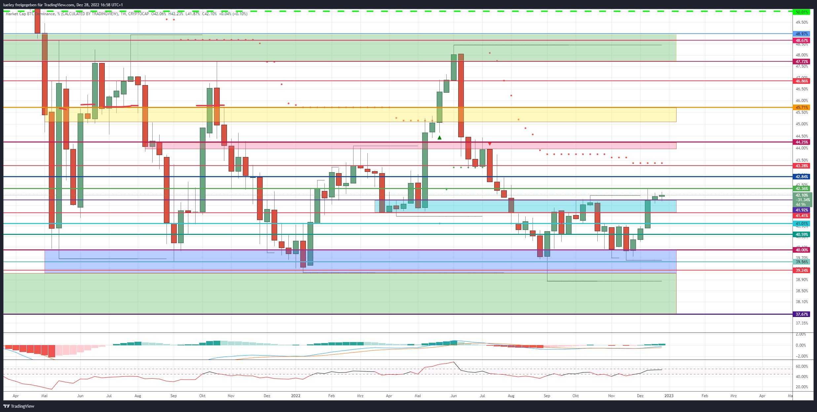
Task: Select the red 48.67% price label
Action: [801, 41]
